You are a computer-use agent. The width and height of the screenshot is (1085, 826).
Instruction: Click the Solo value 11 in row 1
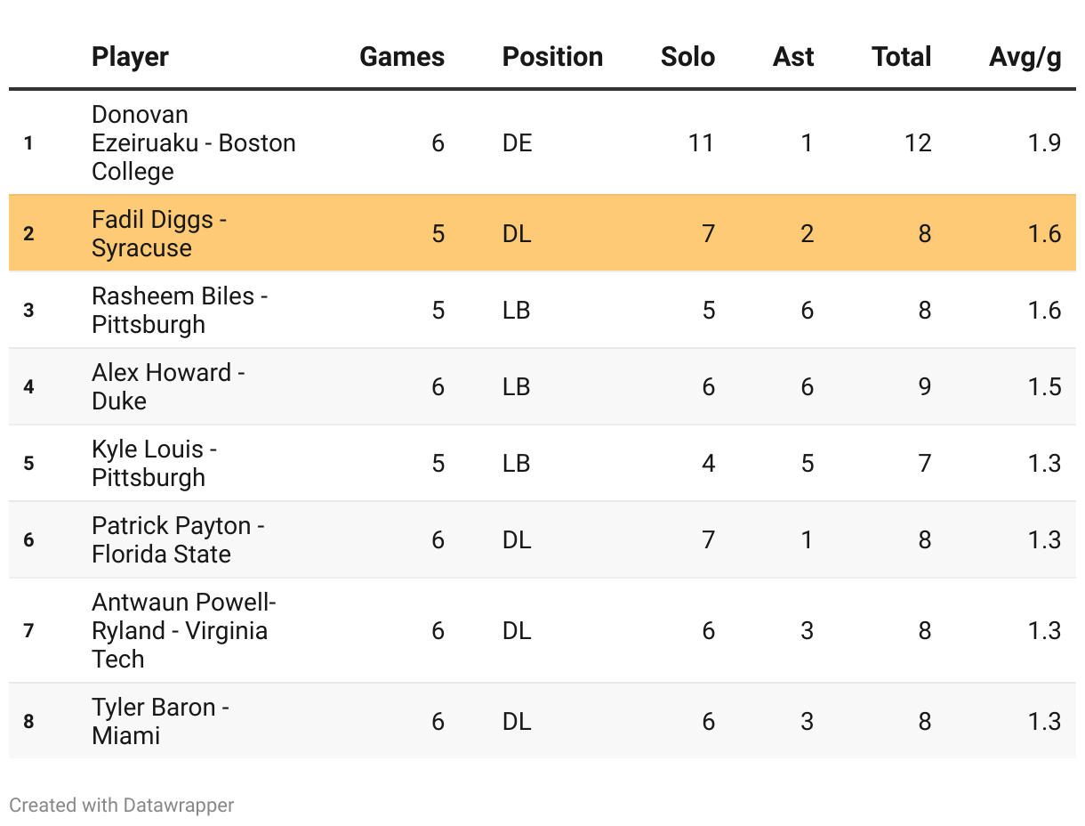(x=701, y=142)
